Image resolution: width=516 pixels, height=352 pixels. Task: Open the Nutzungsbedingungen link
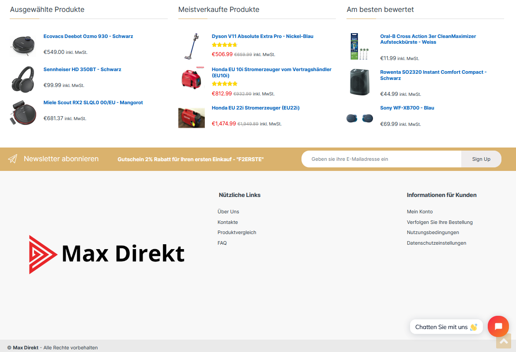tap(433, 232)
